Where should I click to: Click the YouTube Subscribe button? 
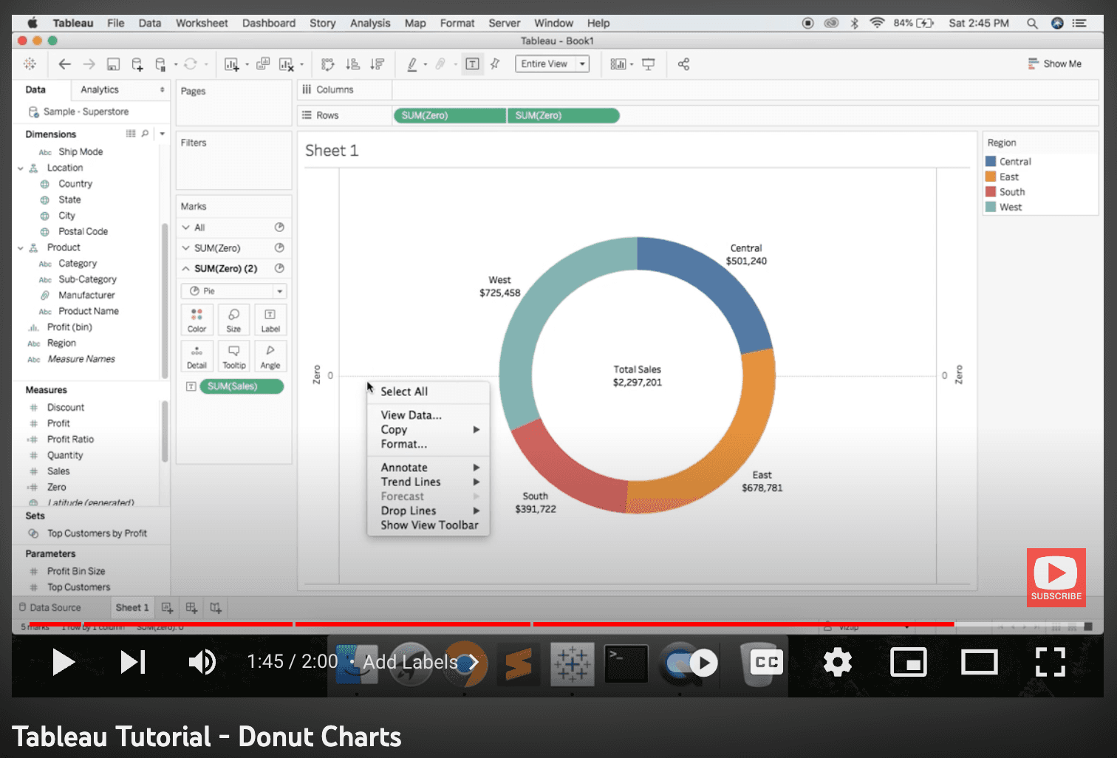pos(1056,578)
